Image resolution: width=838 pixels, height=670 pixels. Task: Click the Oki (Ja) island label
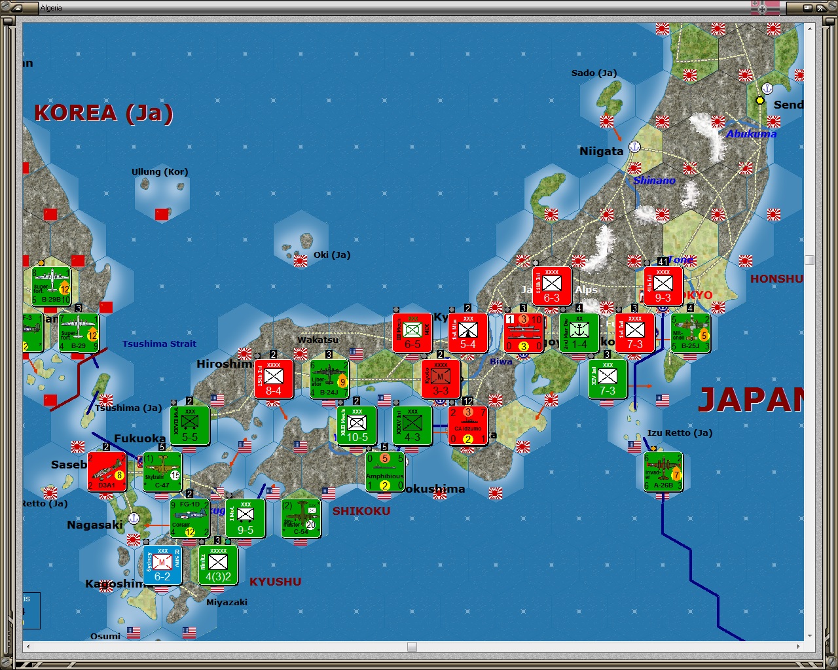point(332,255)
